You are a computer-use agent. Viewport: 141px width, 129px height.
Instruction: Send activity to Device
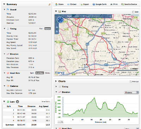coord(129,4)
